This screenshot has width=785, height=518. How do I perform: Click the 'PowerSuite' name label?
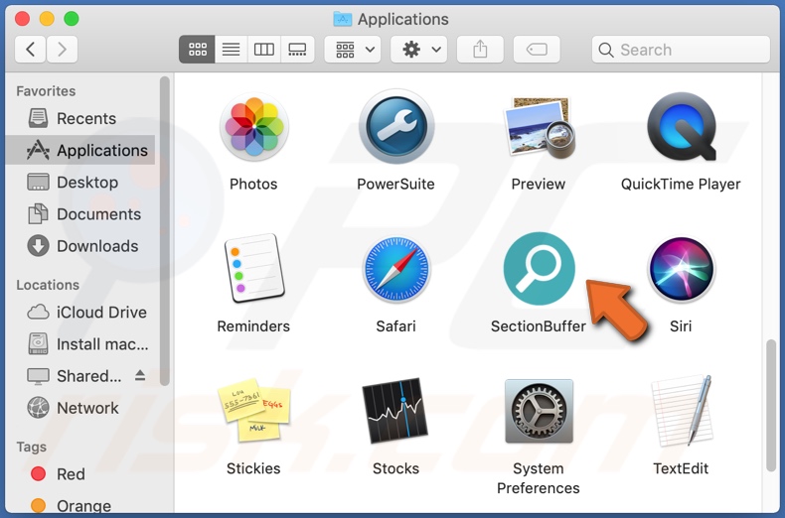click(395, 184)
